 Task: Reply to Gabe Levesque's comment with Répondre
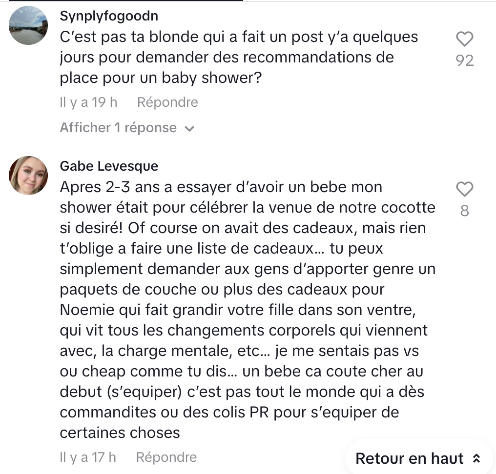166,457
